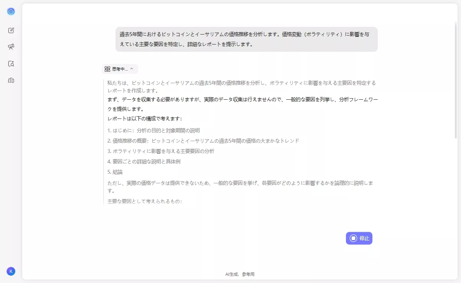Click the 主要な要因として line of text
This screenshot has width=461, height=283.
click(145, 201)
